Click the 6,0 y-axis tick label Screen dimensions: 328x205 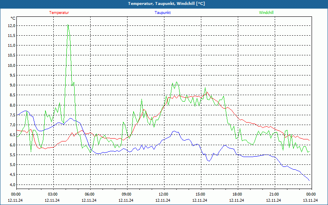[x=12, y=145]
